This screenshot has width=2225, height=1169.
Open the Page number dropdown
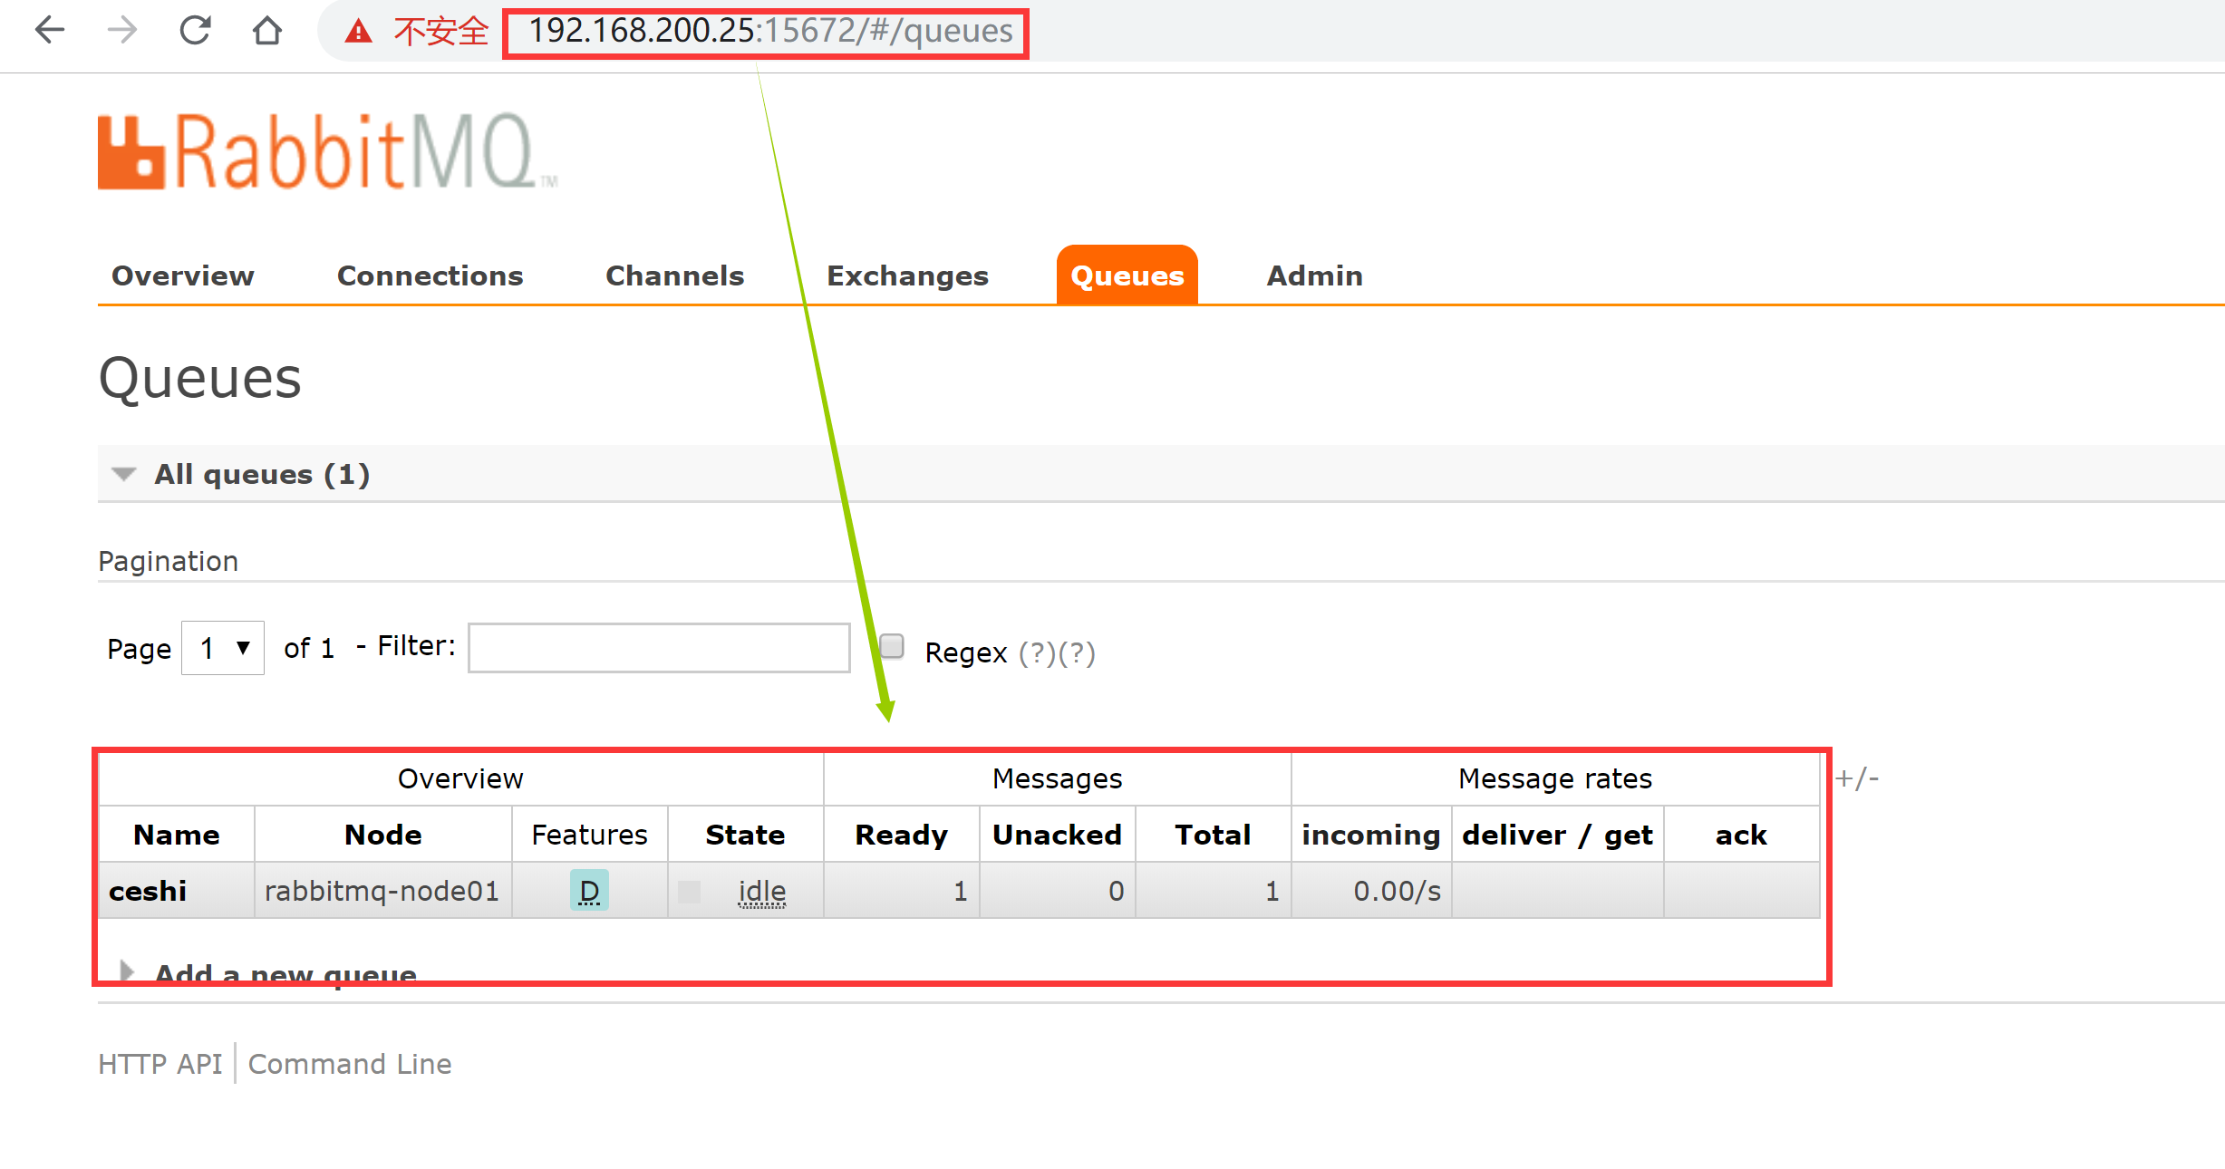click(223, 648)
